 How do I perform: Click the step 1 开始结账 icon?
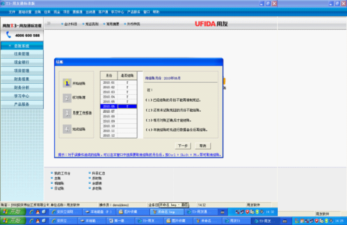[x=67, y=83]
